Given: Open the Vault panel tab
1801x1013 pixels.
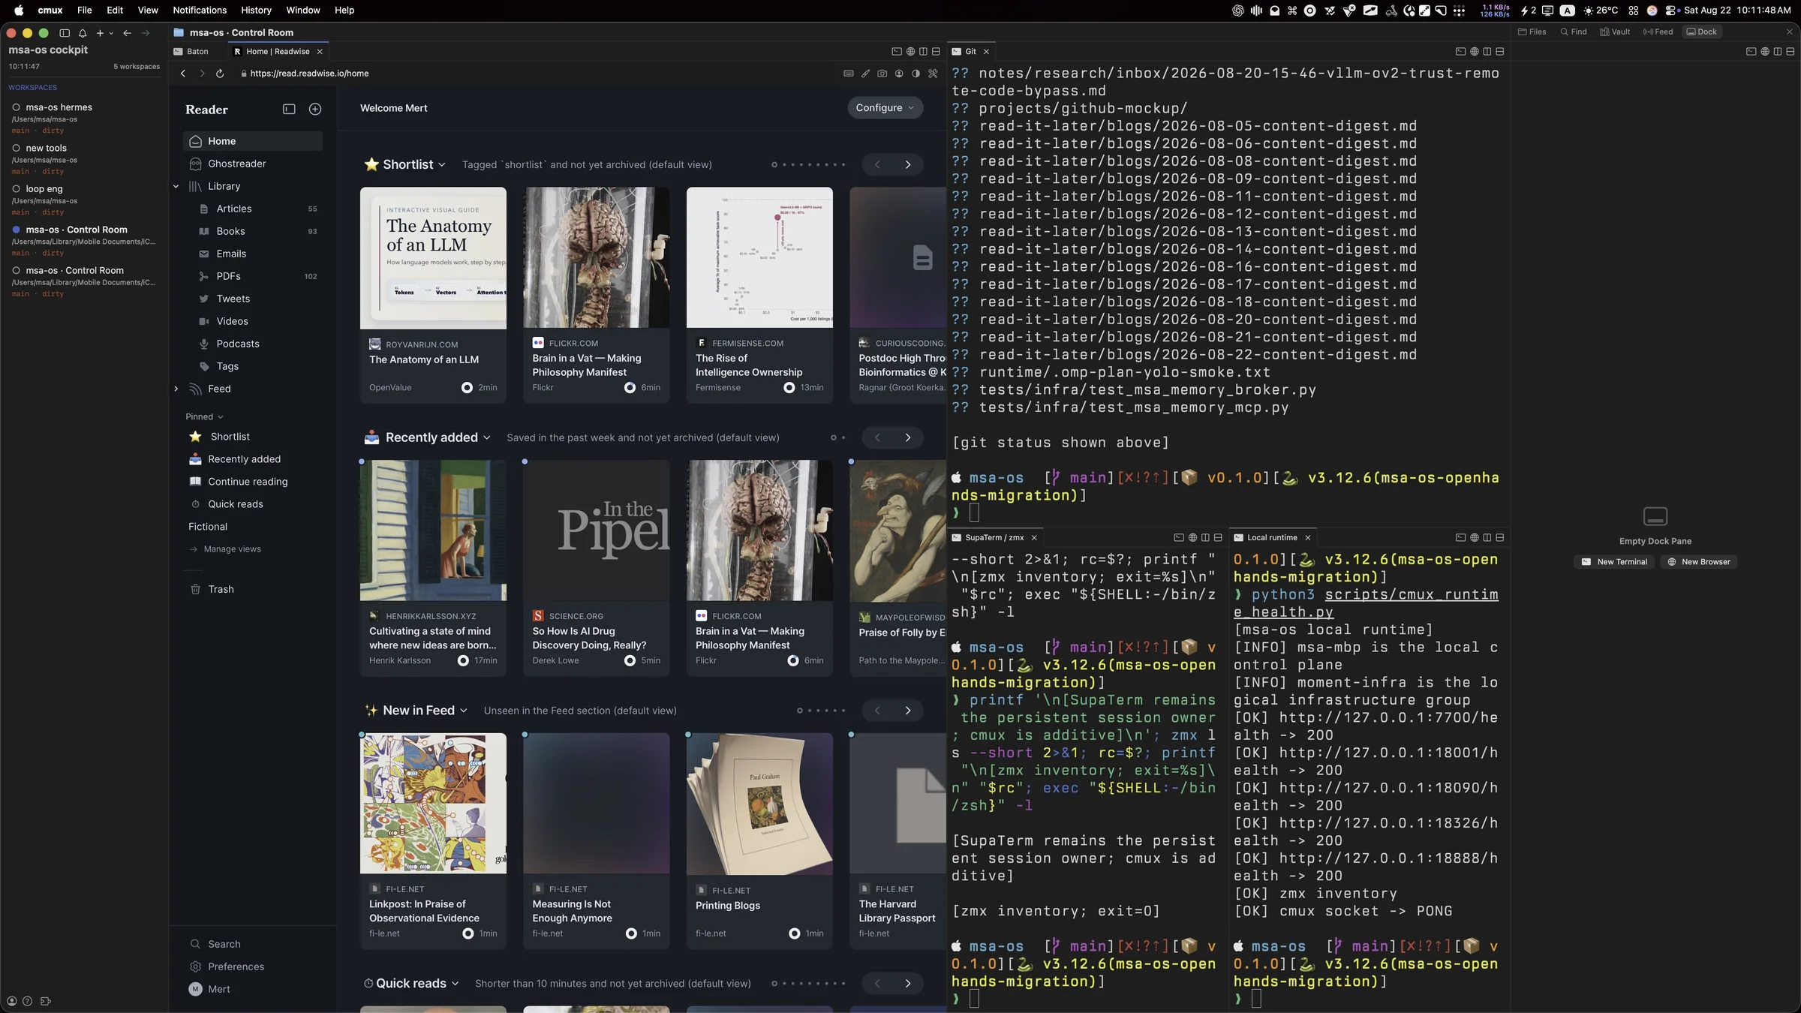Looking at the screenshot, I should point(1614,32).
